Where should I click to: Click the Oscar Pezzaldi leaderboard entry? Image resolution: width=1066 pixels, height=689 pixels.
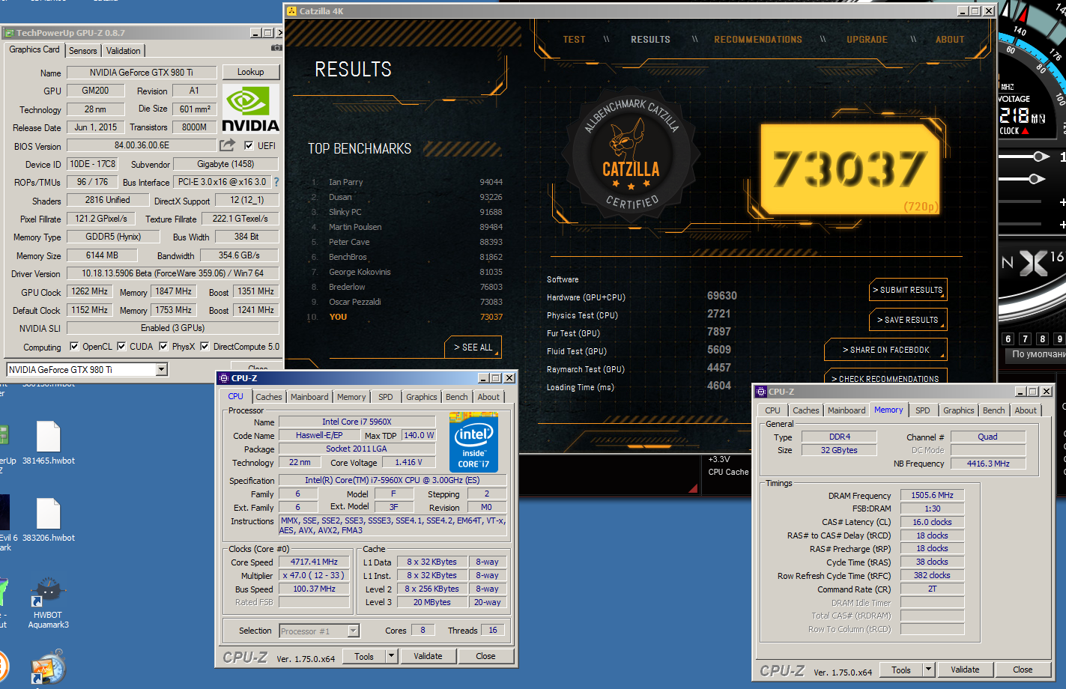coord(407,302)
